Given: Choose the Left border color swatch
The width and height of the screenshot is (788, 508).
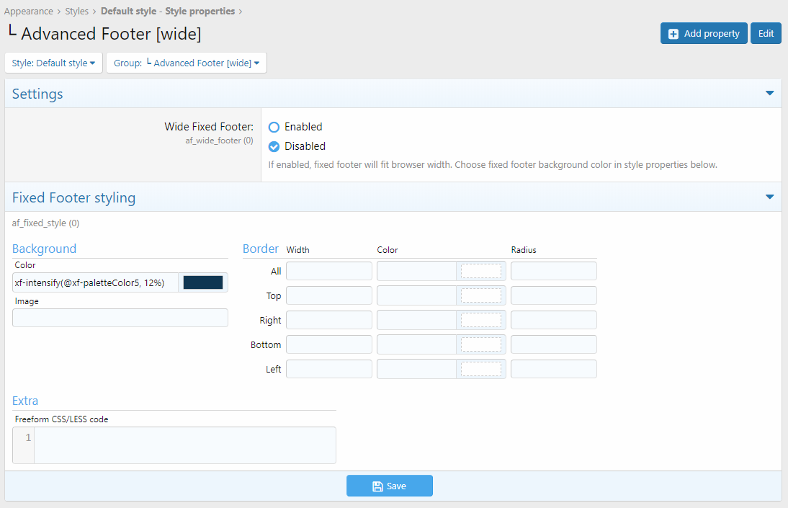Looking at the screenshot, I should [480, 370].
